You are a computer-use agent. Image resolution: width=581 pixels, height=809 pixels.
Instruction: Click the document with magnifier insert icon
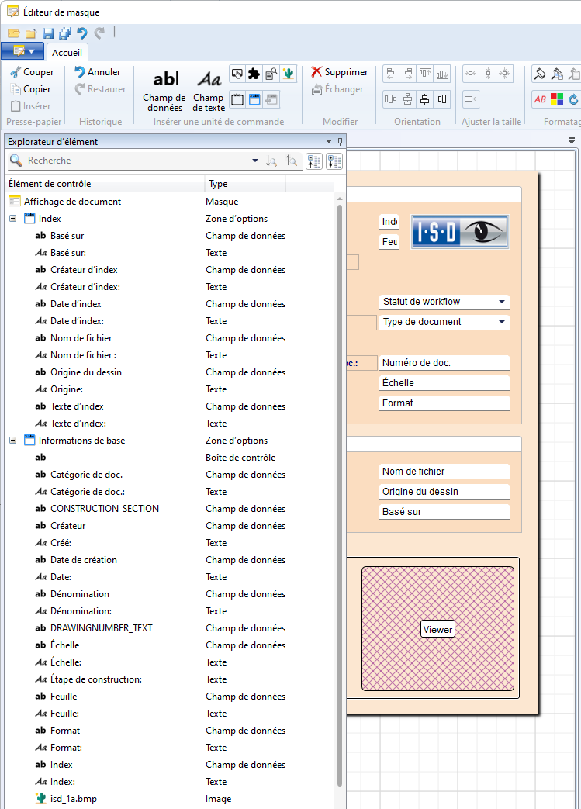[271, 74]
